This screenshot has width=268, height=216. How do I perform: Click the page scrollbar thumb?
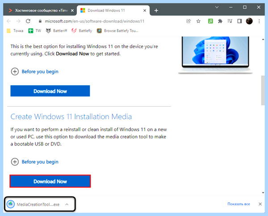point(263,90)
